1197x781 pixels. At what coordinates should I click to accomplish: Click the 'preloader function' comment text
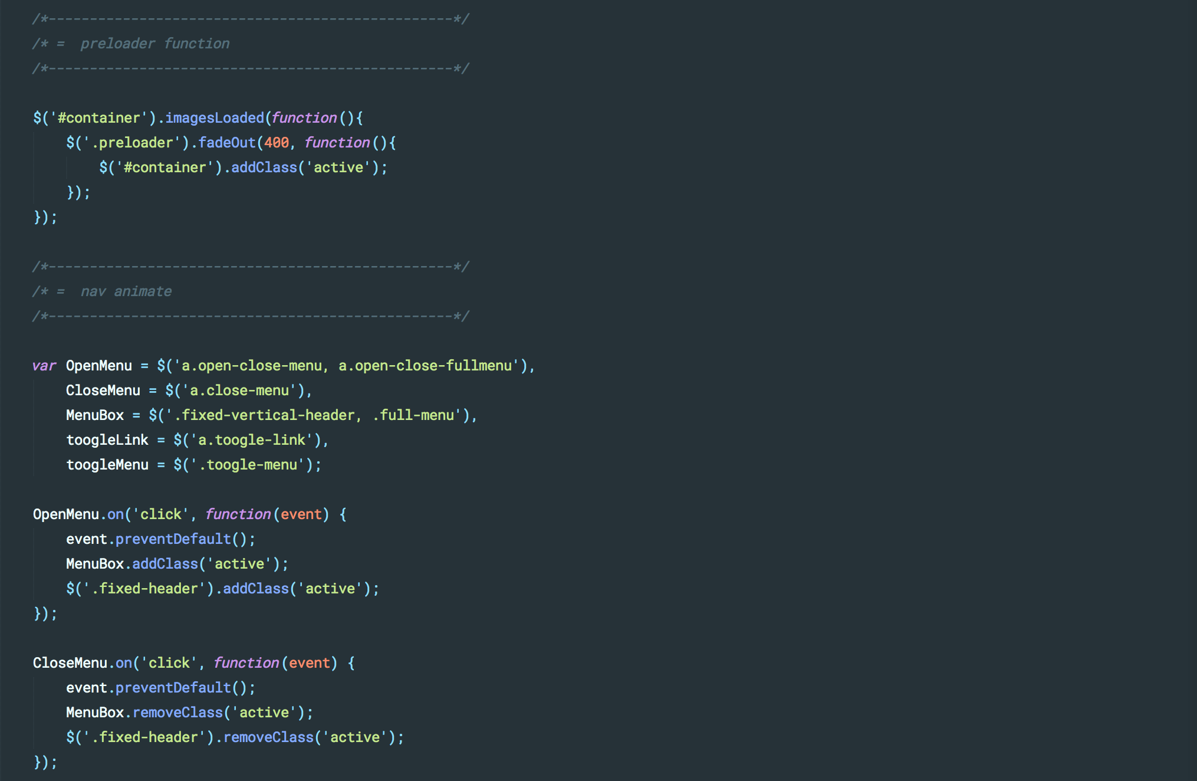tap(154, 44)
